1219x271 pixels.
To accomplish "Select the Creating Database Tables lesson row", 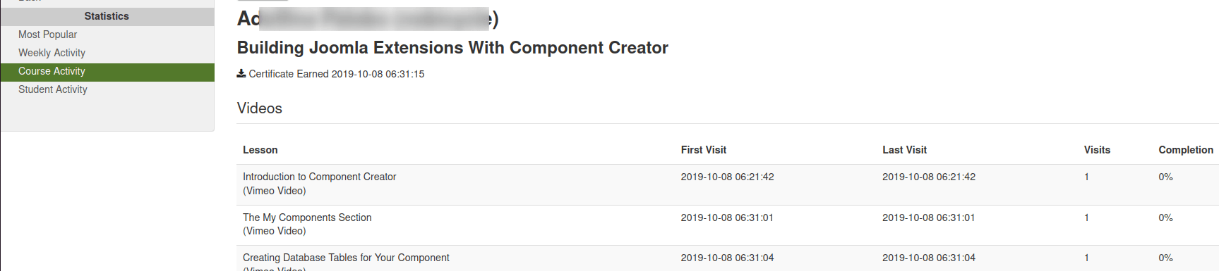I will pyautogui.click(x=727, y=258).
